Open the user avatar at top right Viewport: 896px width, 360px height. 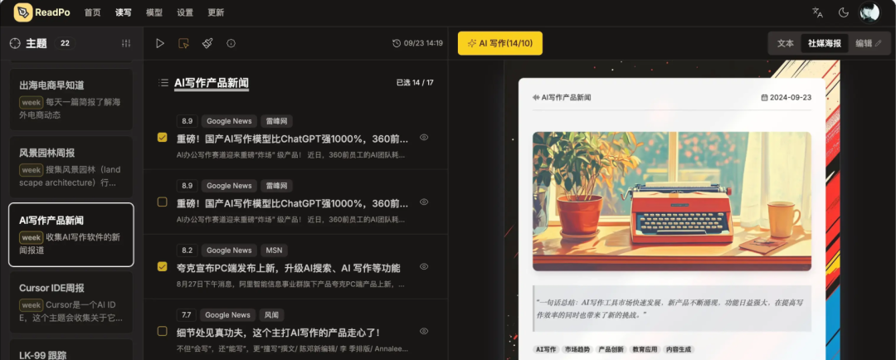(x=869, y=12)
